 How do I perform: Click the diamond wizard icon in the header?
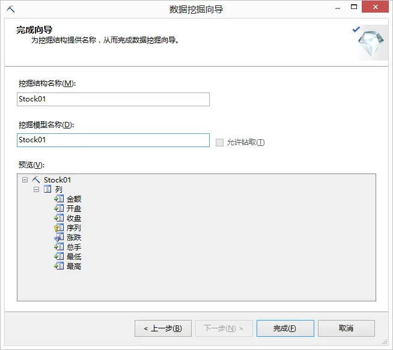(371, 43)
